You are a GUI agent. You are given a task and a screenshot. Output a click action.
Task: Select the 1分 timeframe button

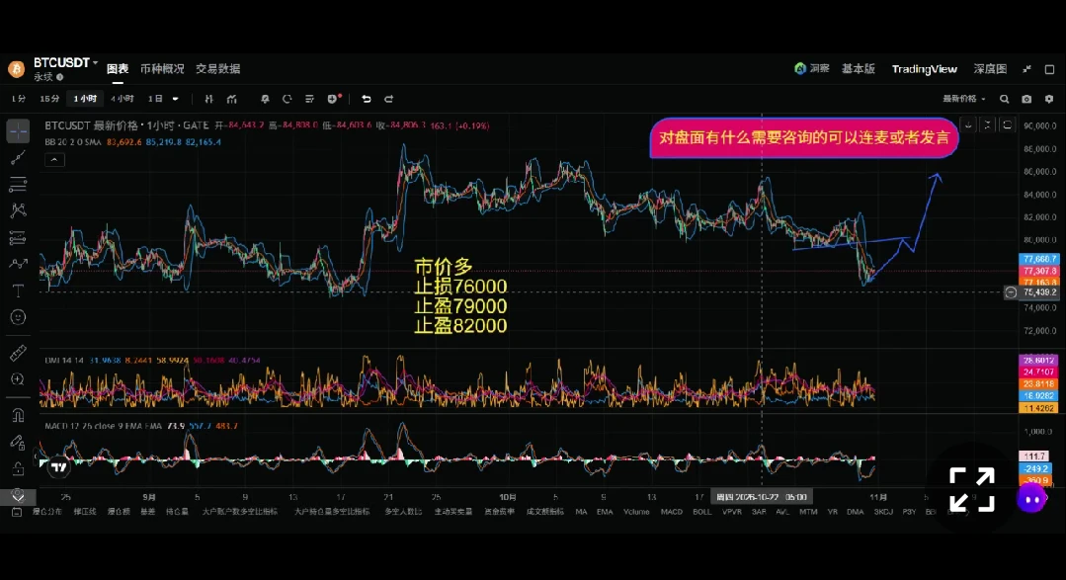[x=19, y=99]
